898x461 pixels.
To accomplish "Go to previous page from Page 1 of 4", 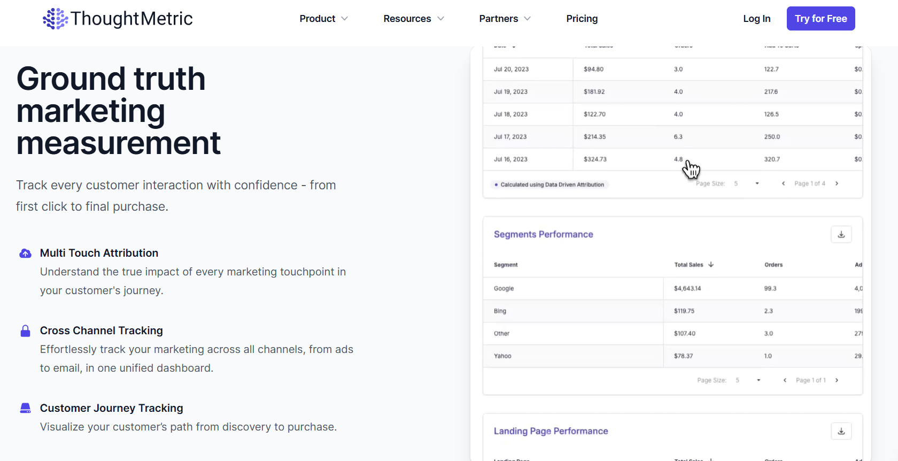I will (x=783, y=183).
